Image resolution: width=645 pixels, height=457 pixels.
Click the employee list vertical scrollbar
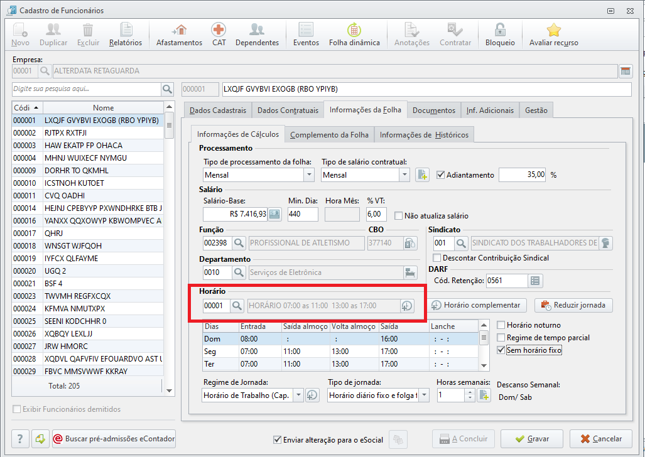(x=169, y=251)
